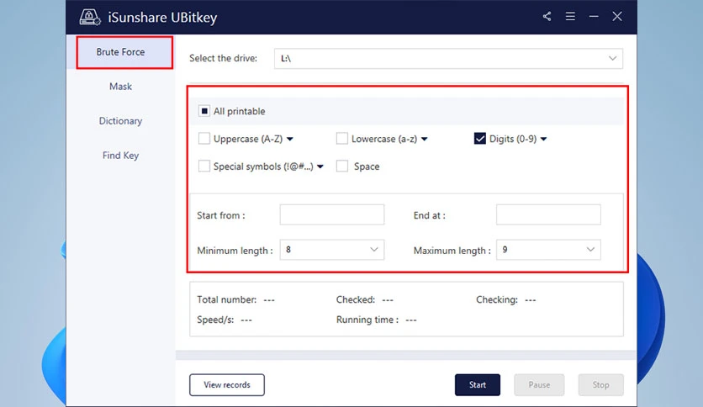Select the Find Key tab
This screenshot has height=407, width=703.
pyautogui.click(x=120, y=156)
